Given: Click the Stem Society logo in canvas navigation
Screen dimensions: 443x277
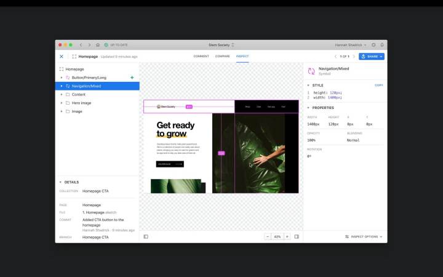Looking at the screenshot, I should [x=166, y=106].
